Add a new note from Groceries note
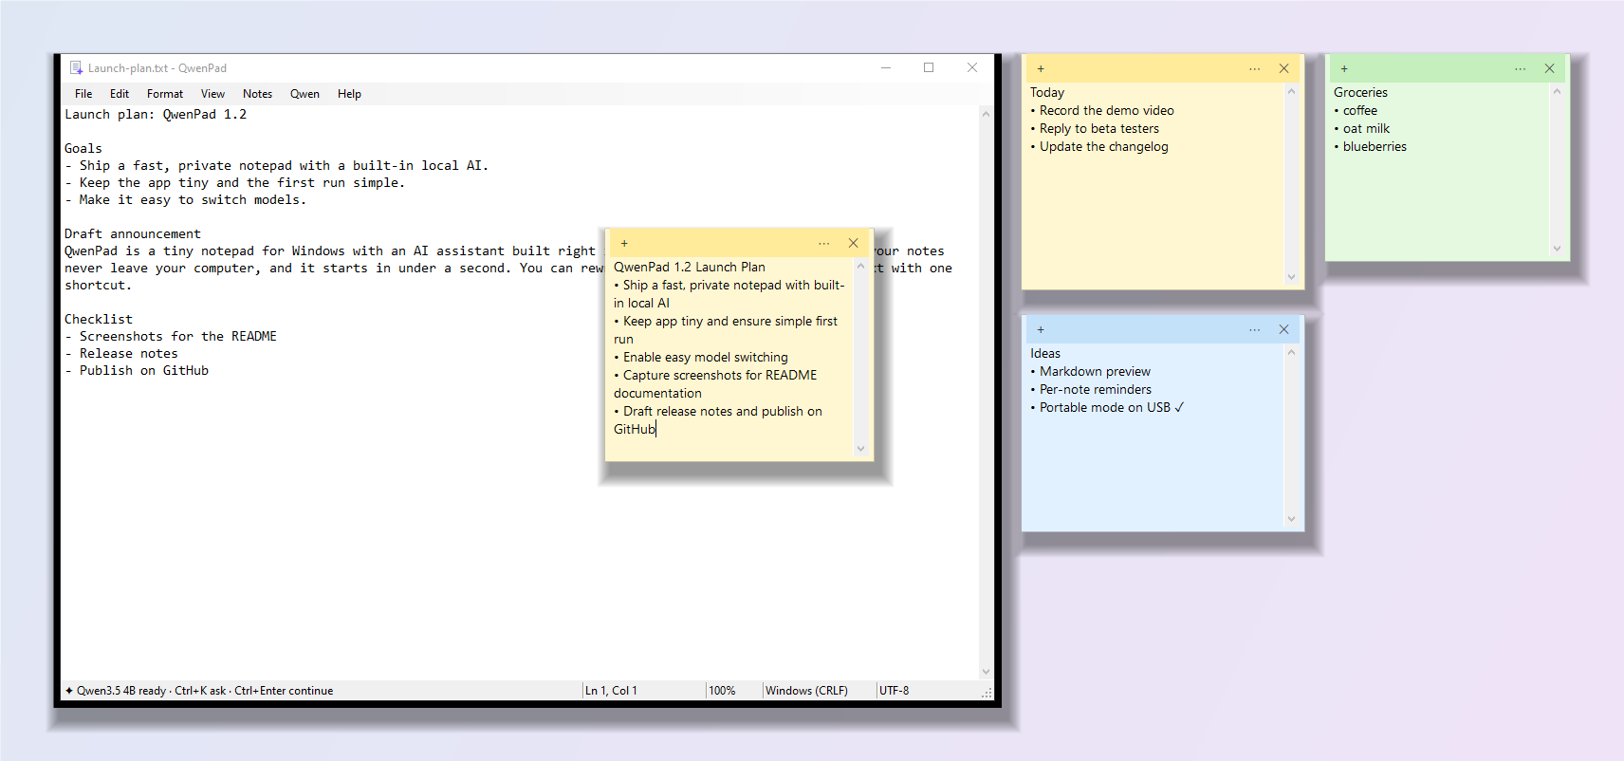The height and width of the screenshot is (761, 1624). tap(1344, 68)
